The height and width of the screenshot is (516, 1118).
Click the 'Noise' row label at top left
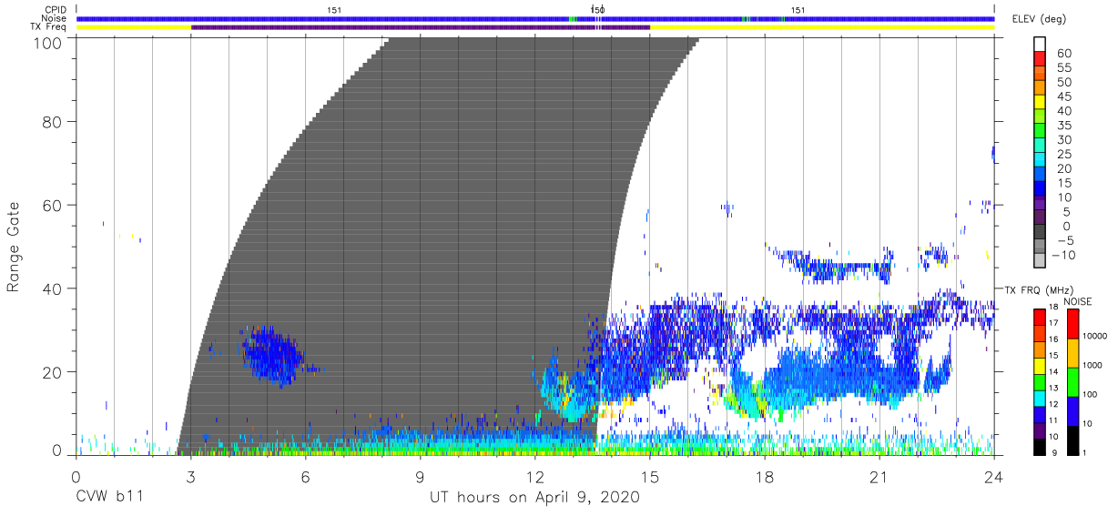pos(56,18)
